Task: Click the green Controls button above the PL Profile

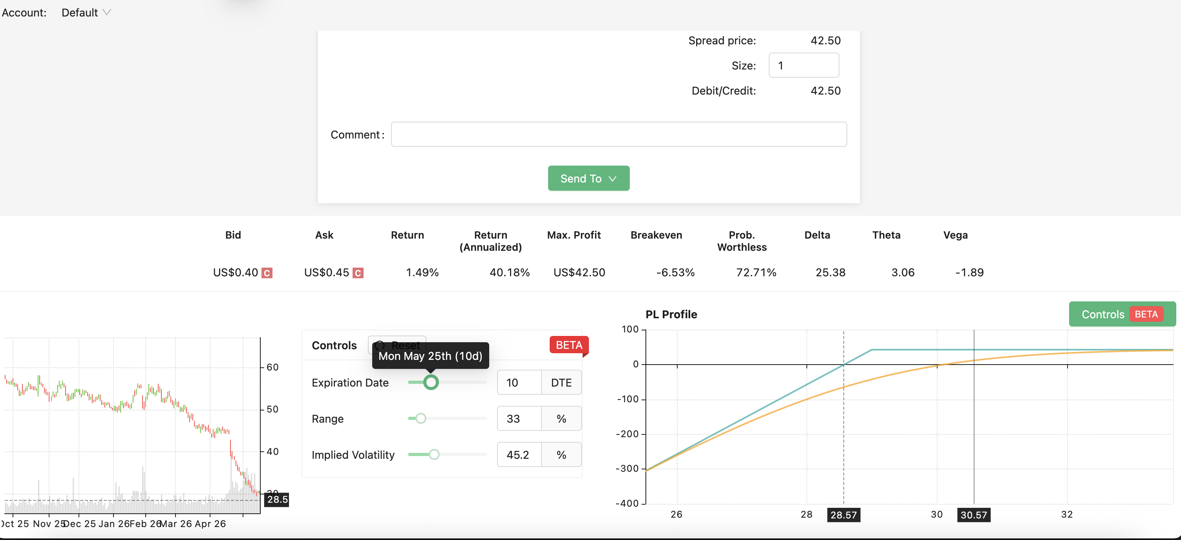Action: (x=1122, y=314)
